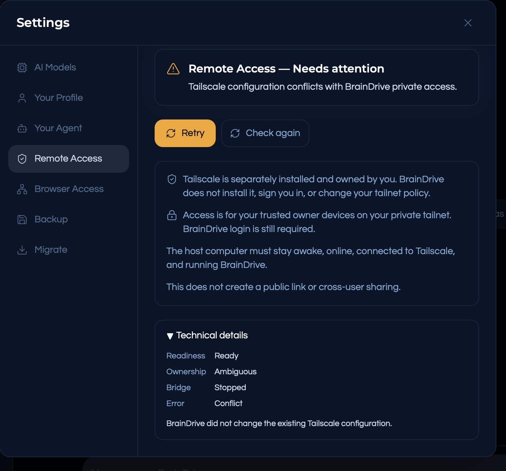Image resolution: width=506 pixels, height=471 pixels.
Task: Click the Remote Access shield icon in sidebar
Action: click(x=22, y=158)
